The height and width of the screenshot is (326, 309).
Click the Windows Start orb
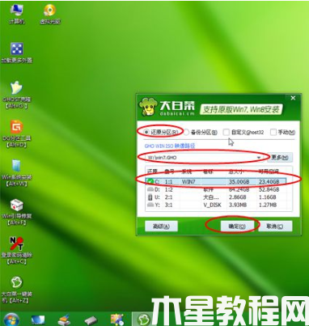tap(11, 320)
